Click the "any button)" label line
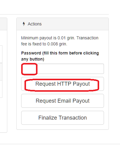The height and width of the screenshot is (145, 120). 33,59
